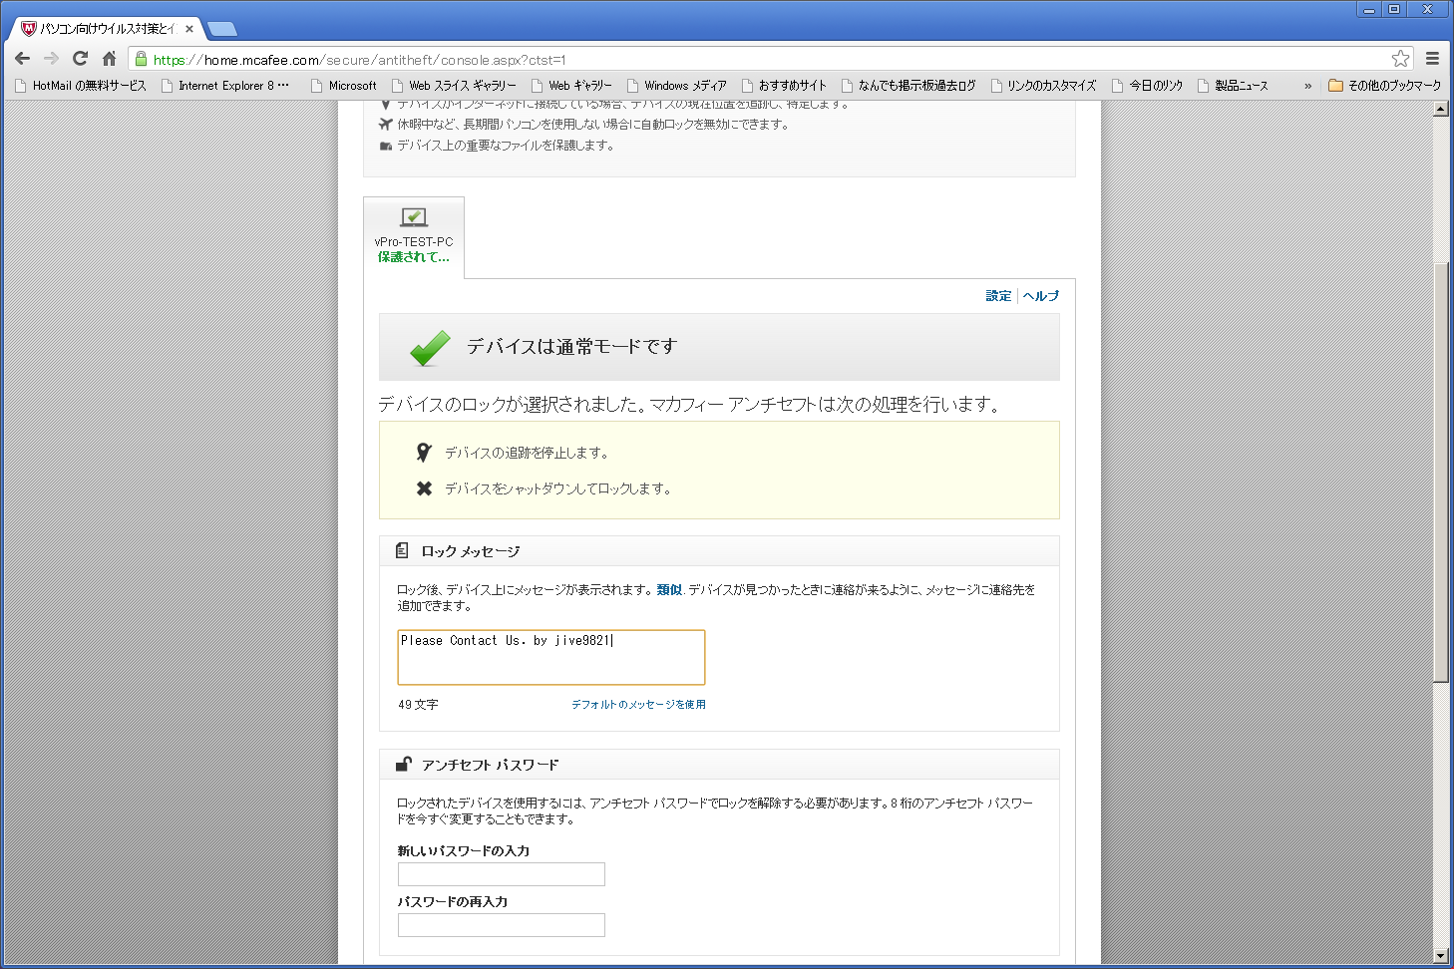Click the green checkmark status icon
Image resolution: width=1454 pixels, height=969 pixels.
point(430,348)
